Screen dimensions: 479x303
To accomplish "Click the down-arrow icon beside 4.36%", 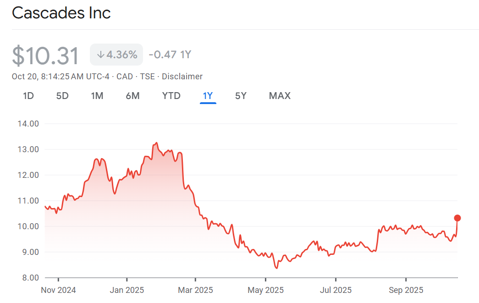I will tap(100, 55).
